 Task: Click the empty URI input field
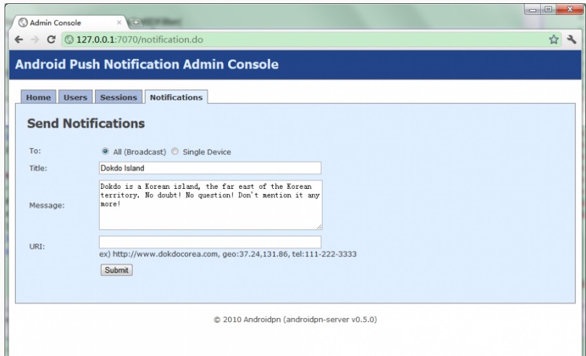(210, 242)
